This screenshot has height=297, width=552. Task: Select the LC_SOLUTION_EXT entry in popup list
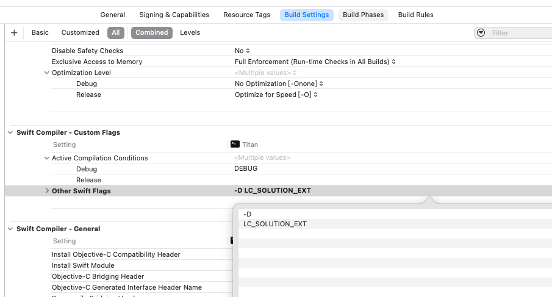pyautogui.click(x=275, y=224)
